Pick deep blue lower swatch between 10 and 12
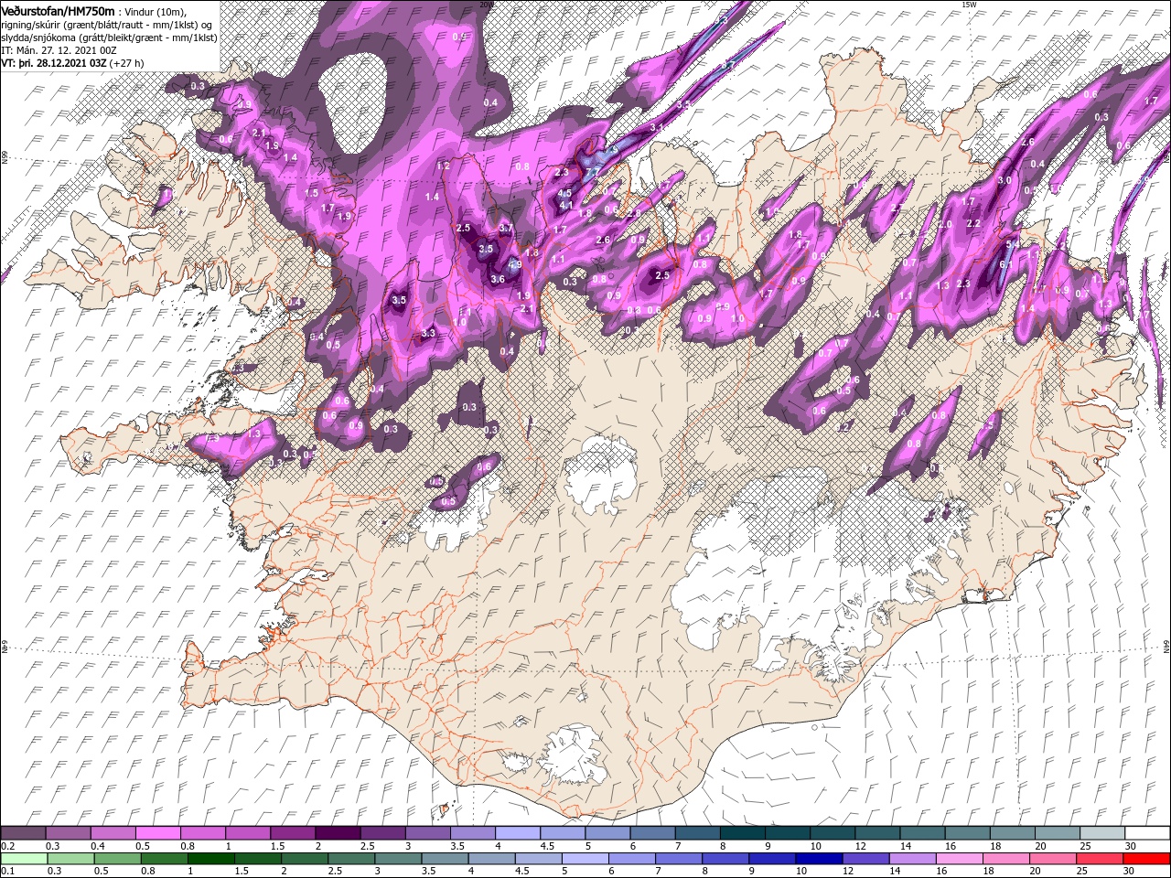This screenshot has width=1171, height=878. point(821,859)
